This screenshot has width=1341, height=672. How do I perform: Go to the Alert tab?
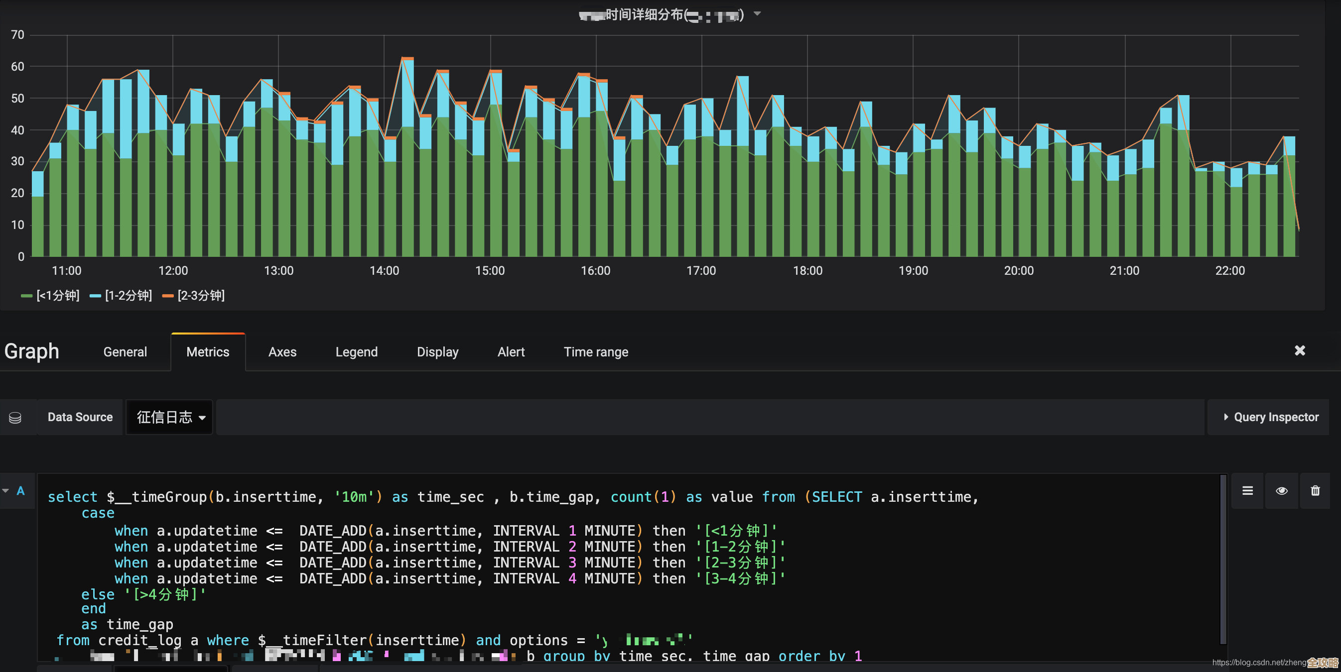click(511, 352)
